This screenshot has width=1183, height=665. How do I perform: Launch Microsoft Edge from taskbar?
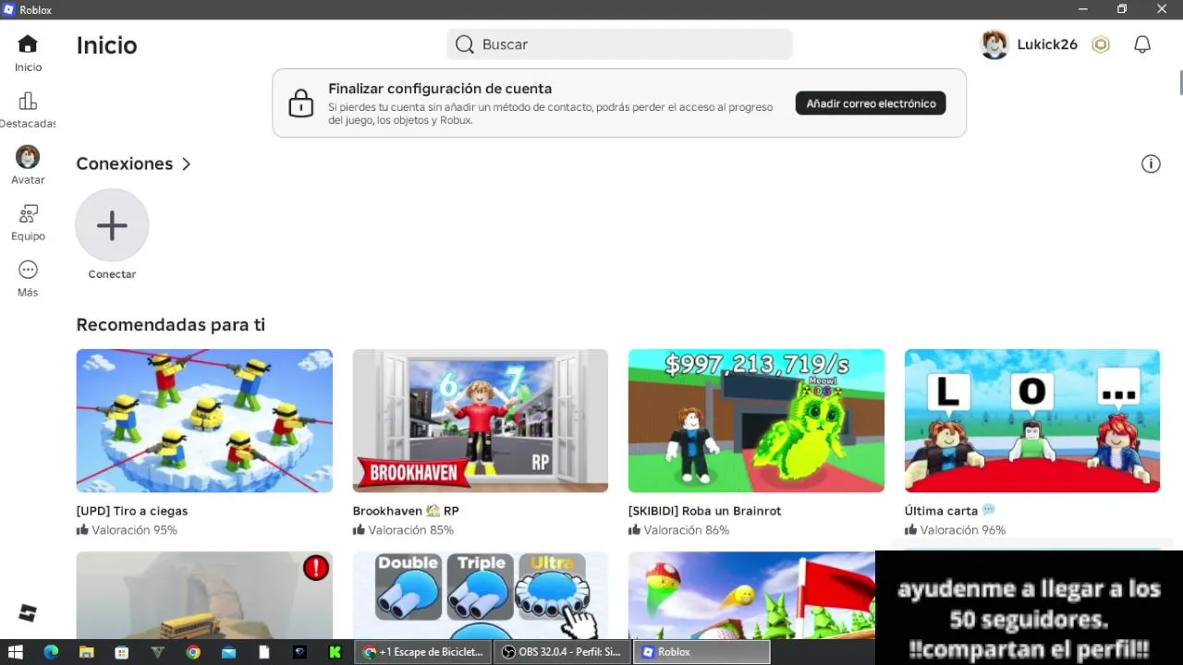coord(51,652)
